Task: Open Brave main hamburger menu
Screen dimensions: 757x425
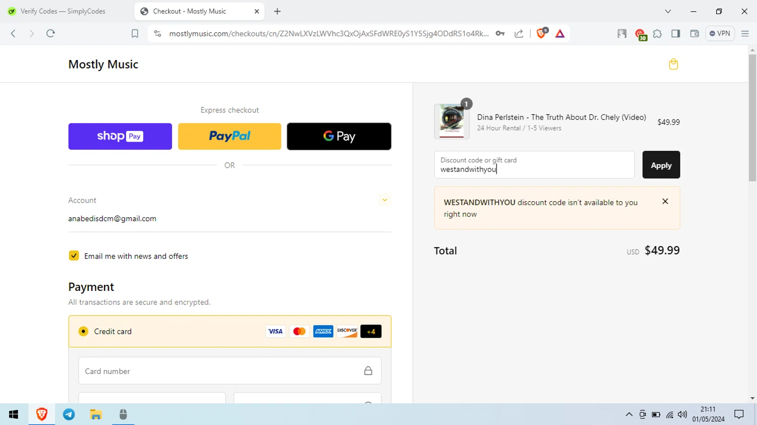Action: 745,33
